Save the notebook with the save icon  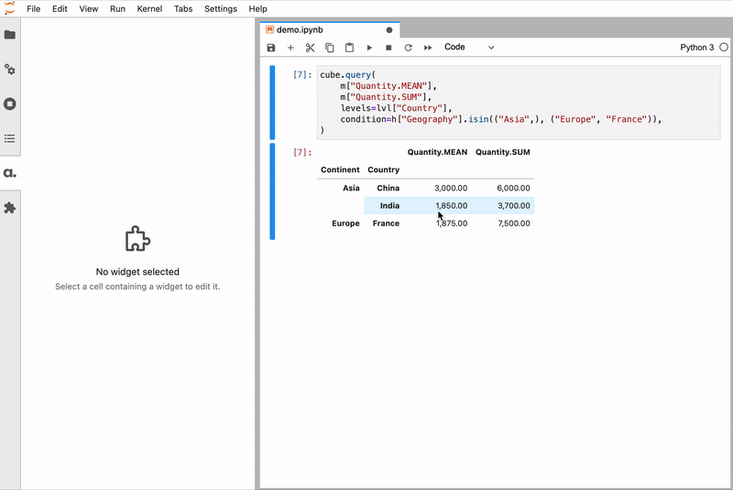271,48
